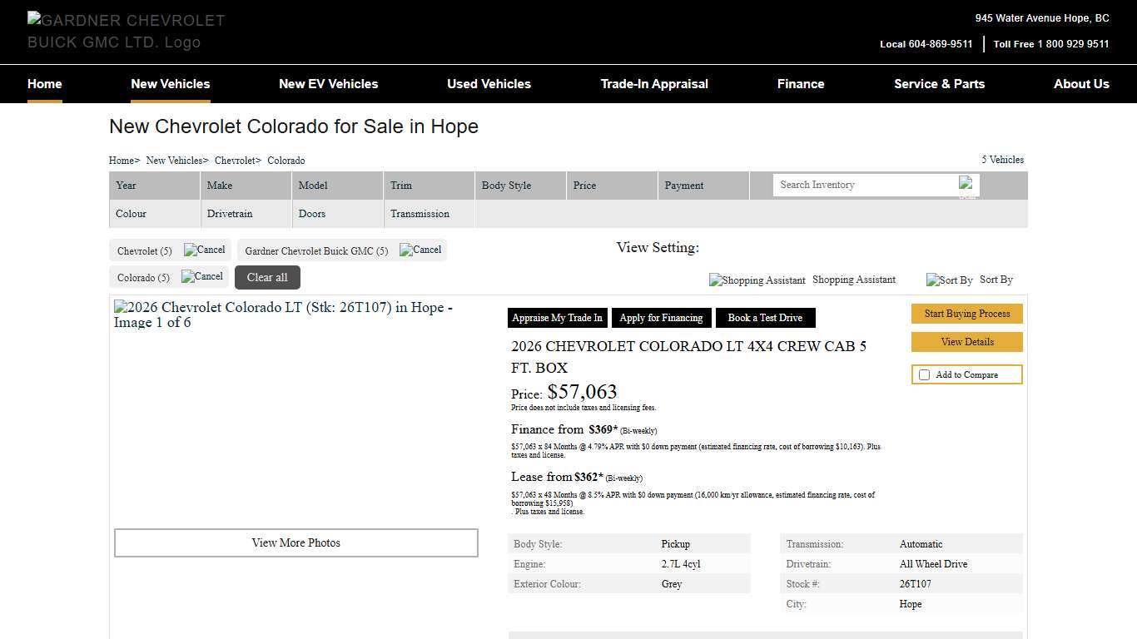Go to Service & Parts menu

coord(939,84)
